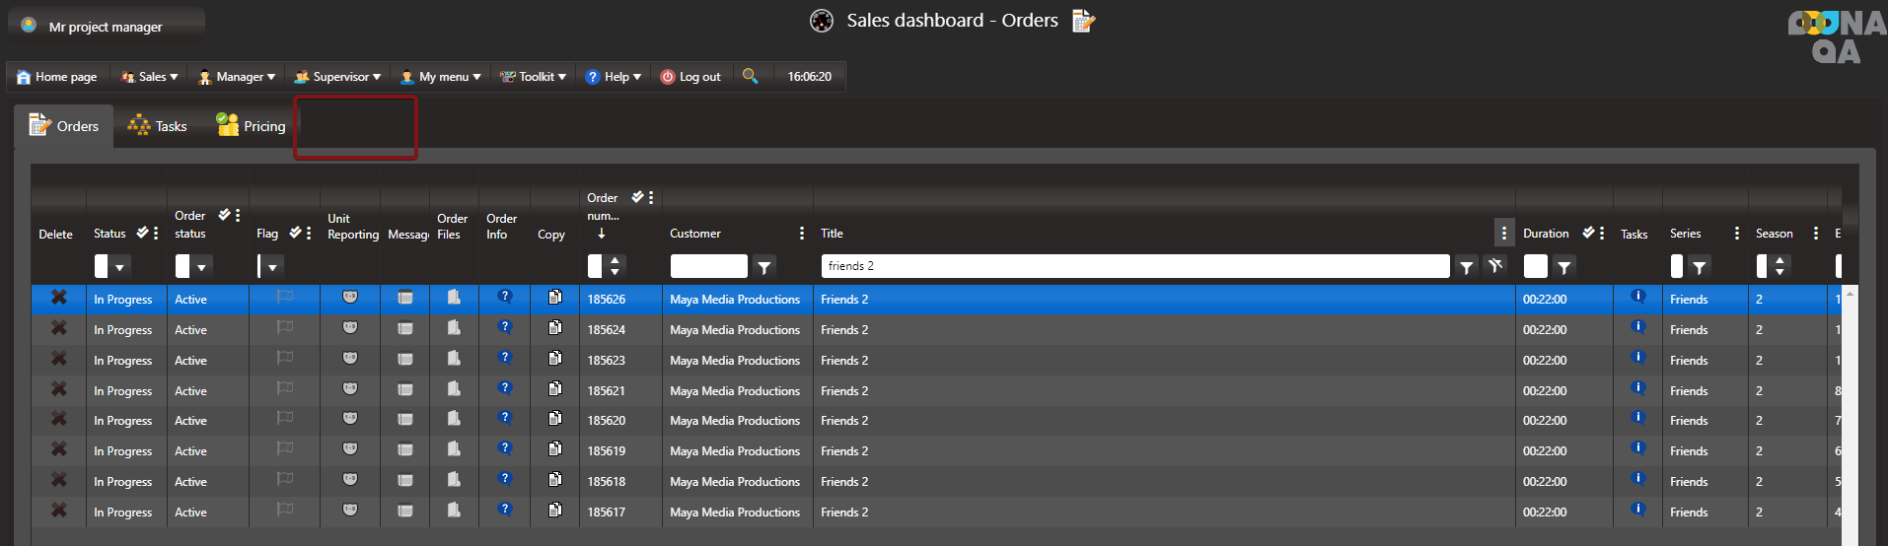Open Order Files for order 185621
The width and height of the screenshot is (1888, 546).
click(x=454, y=389)
